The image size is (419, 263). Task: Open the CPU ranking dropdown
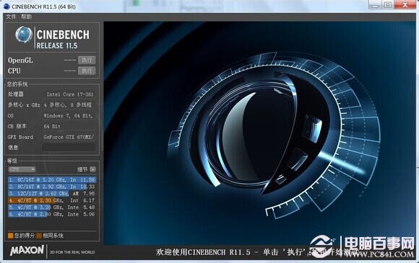(22, 169)
